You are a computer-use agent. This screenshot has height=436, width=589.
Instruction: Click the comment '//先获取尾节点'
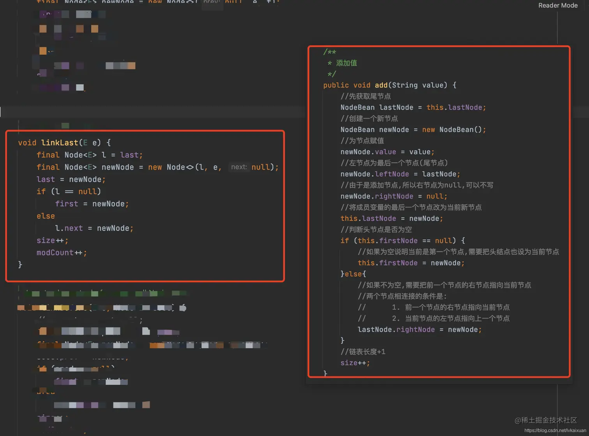[x=365, y=96]
